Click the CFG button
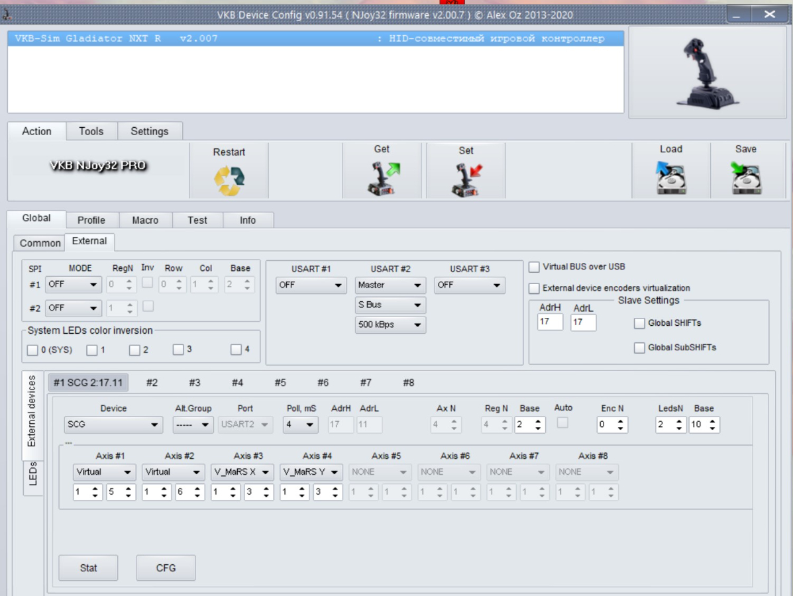The height and width of the screenshot is (596, 793). click(166, 568)
